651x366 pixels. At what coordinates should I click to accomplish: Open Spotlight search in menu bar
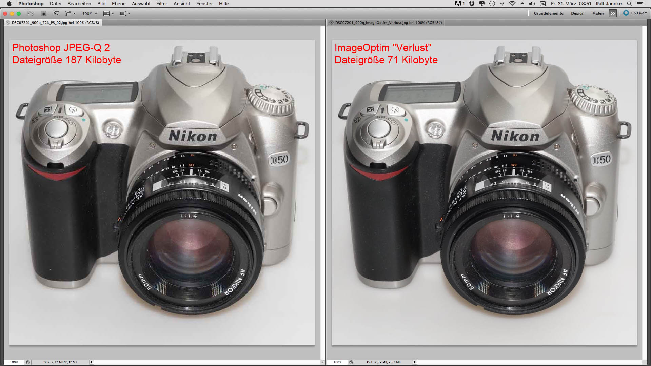629,4
